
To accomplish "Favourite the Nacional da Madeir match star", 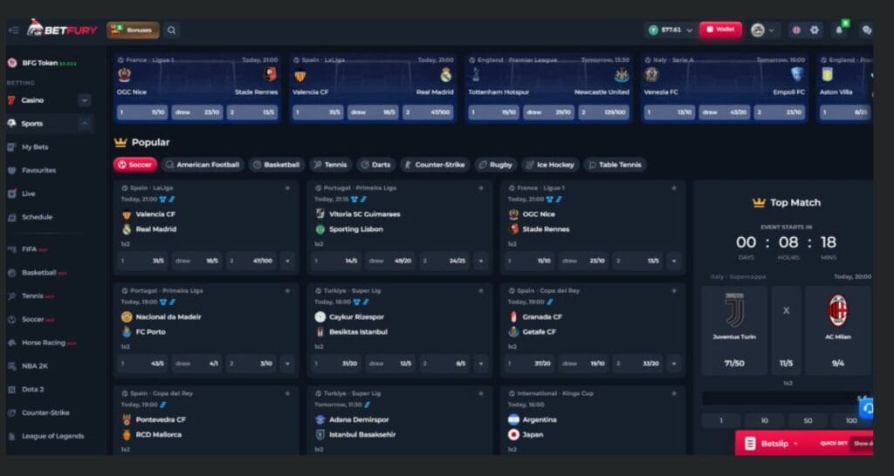I will pos(287,290).
